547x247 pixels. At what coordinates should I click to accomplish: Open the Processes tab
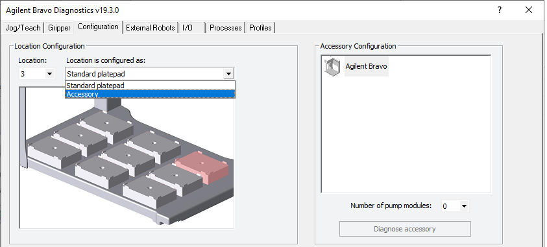(x=225, y=28)
